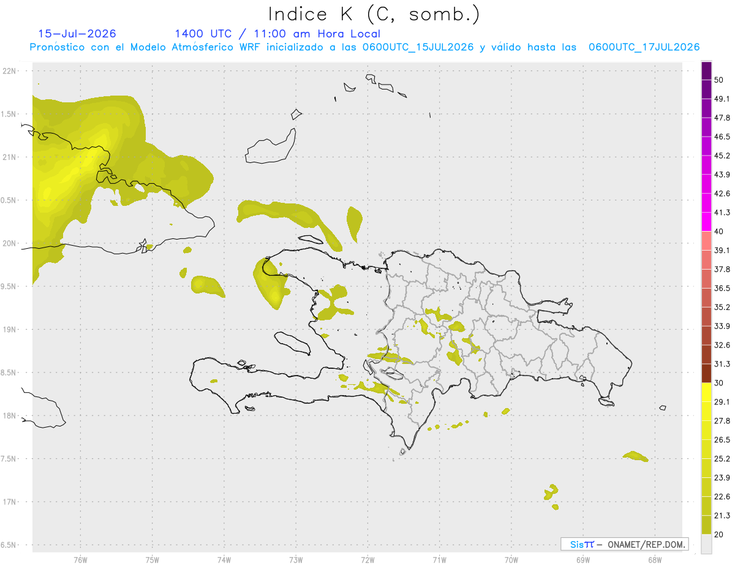The width and height of the screenshot is (735, 568).
Task: Click the "50" colorbar label
Action: [719, 80]
